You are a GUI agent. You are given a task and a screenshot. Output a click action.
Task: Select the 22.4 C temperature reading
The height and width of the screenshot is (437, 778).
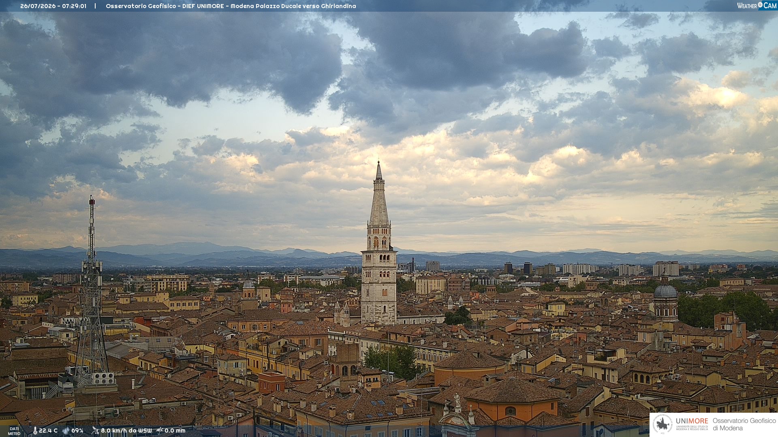point(48,431)
